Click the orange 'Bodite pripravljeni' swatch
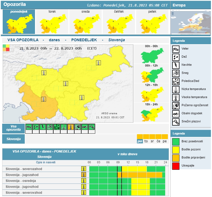The height and width of the screenshot is (197, 212). 176,158
